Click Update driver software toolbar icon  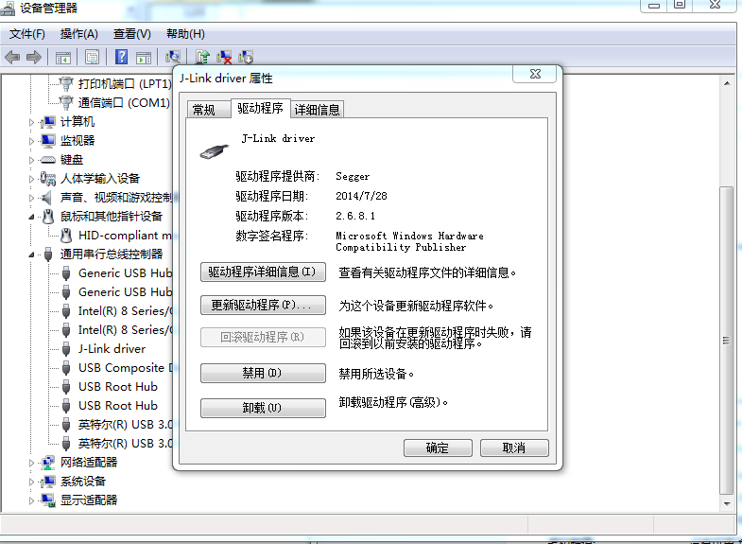coord(202,58)
